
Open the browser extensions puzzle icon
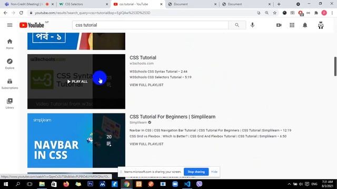(x=316, y=13)
